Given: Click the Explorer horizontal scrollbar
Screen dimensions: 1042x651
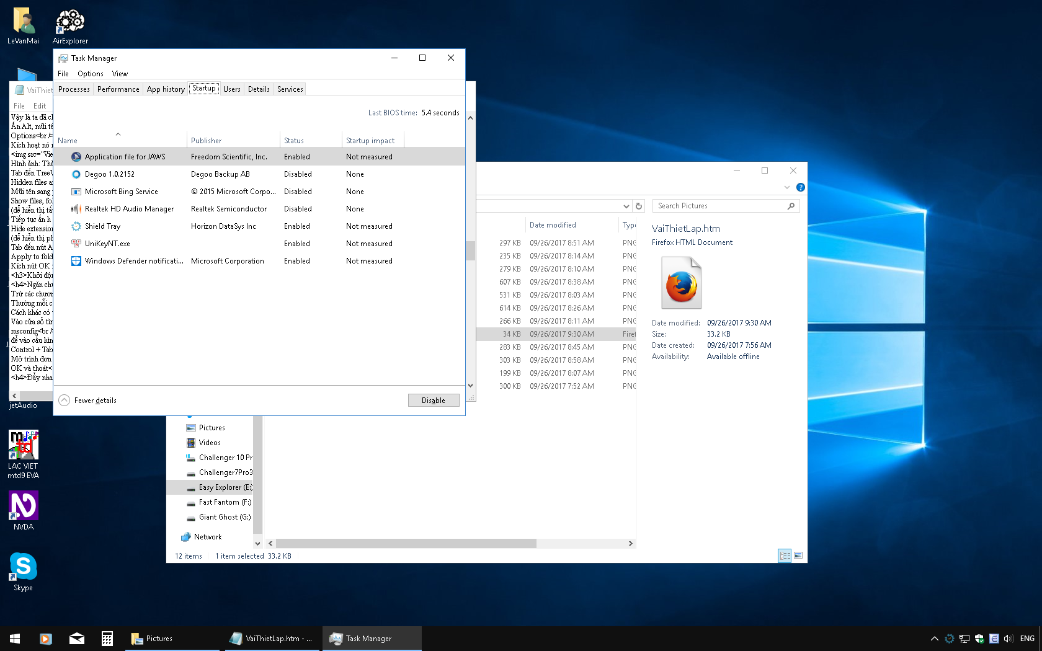Looking at the screenshot, I should pyautogui.click(x=406, y=543).
